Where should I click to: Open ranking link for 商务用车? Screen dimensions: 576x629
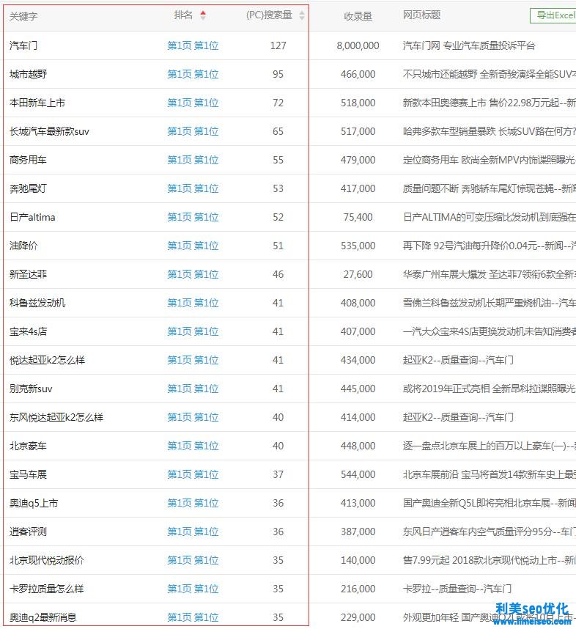coord(193,160)
